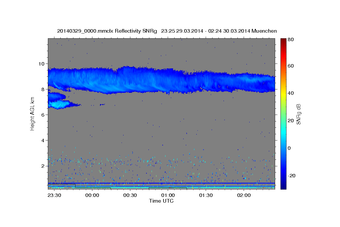The image size is (340, 227).
Task: Click the 23:30 time tick label
Action: [x=54, y=195]
